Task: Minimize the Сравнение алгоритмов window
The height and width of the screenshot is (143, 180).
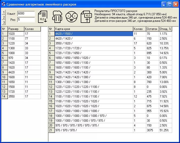Action: [164, 4]
